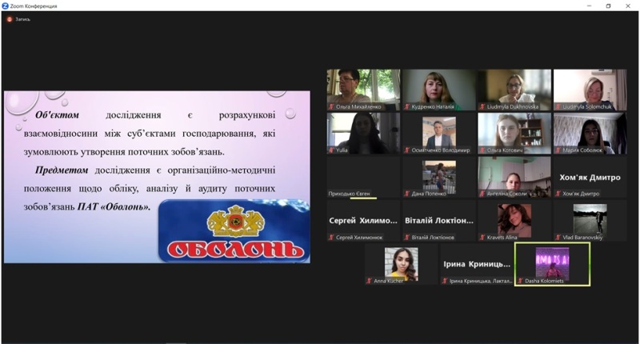
Task: Click muted mic icon of Кудренко Наталія
Action: pos(407,106)
